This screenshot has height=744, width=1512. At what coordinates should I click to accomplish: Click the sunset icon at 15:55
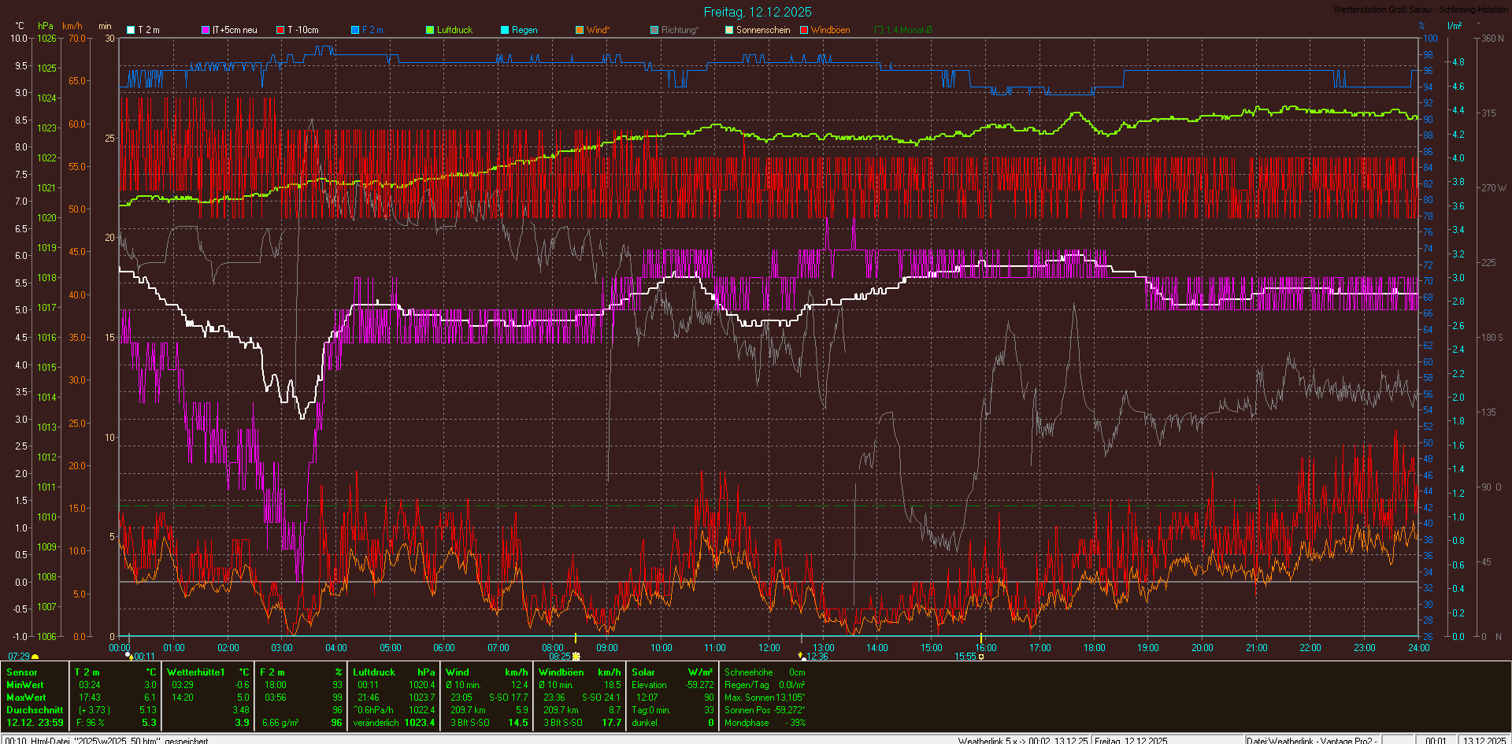(981, 657)
